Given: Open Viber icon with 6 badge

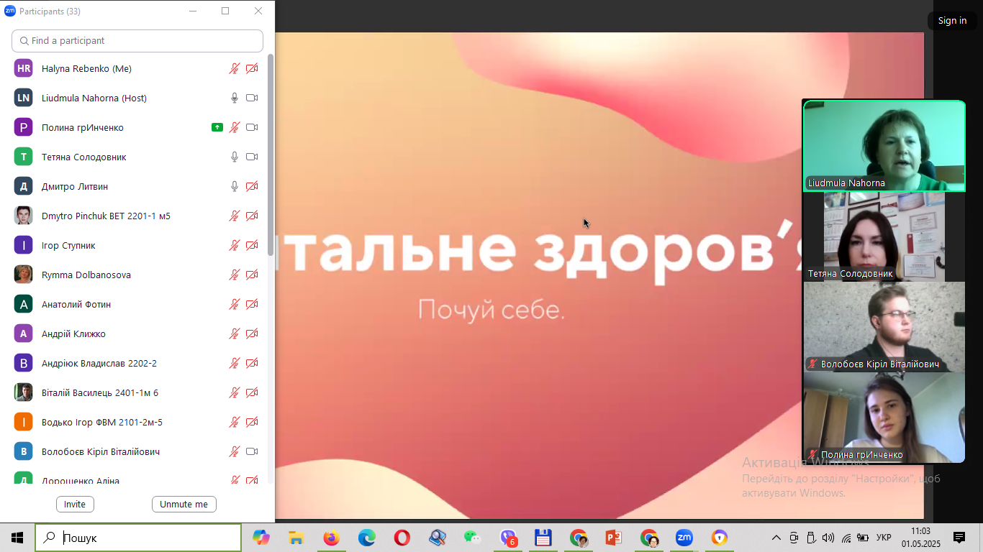Looking at the screenshot, I should click(509, 538).
